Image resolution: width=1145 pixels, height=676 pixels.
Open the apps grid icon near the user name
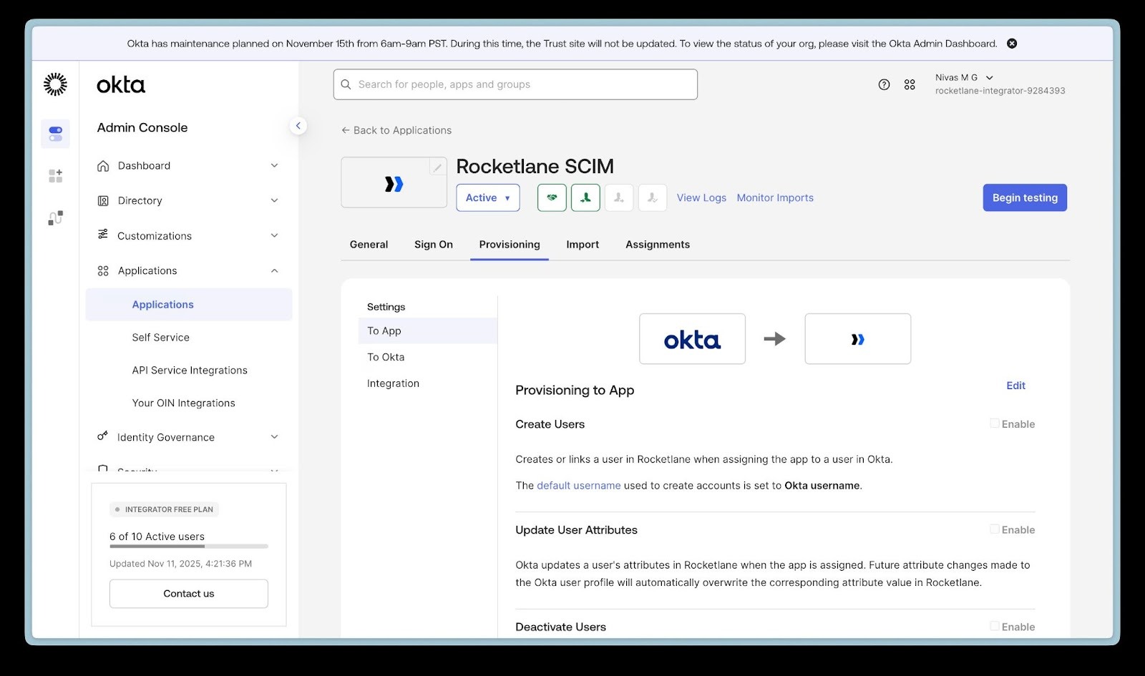click(x=910, y=84)
